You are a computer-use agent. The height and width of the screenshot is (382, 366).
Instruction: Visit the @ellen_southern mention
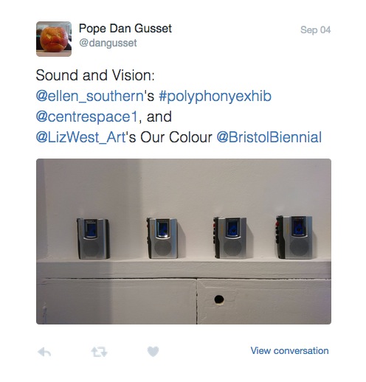tap(90, 96)
